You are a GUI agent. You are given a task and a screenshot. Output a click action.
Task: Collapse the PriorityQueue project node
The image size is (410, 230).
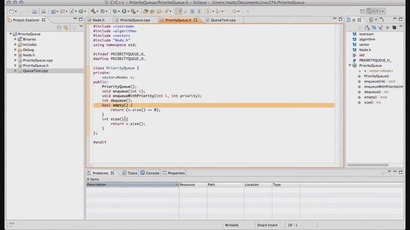10,34
